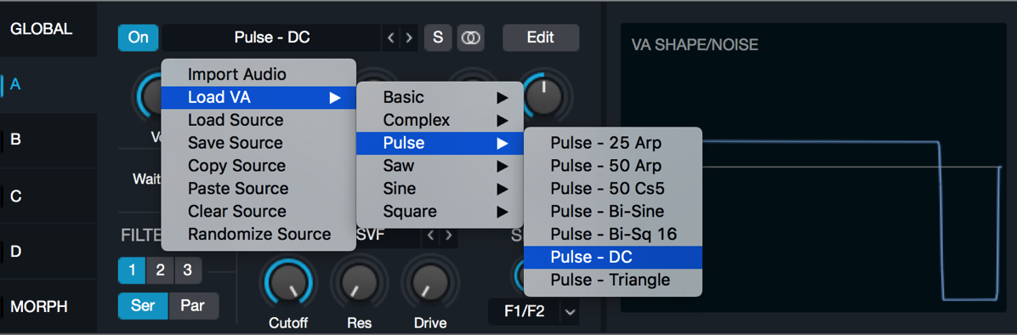The width and height of the screenshot is (1017, 335).
Task: Step filter type back with left arrow
Action: pos(429,236)
